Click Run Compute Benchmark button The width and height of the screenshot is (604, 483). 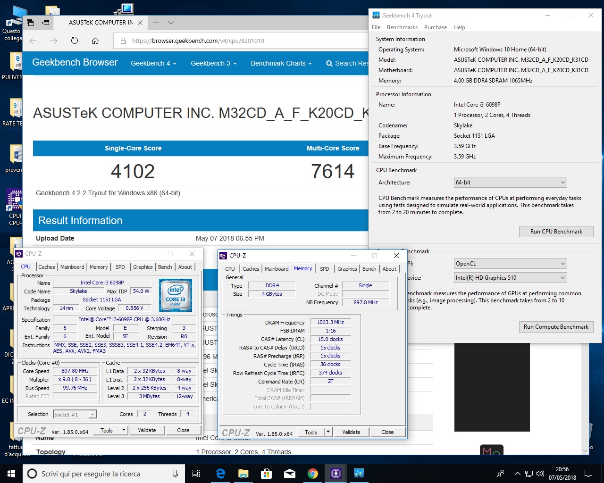556,327
